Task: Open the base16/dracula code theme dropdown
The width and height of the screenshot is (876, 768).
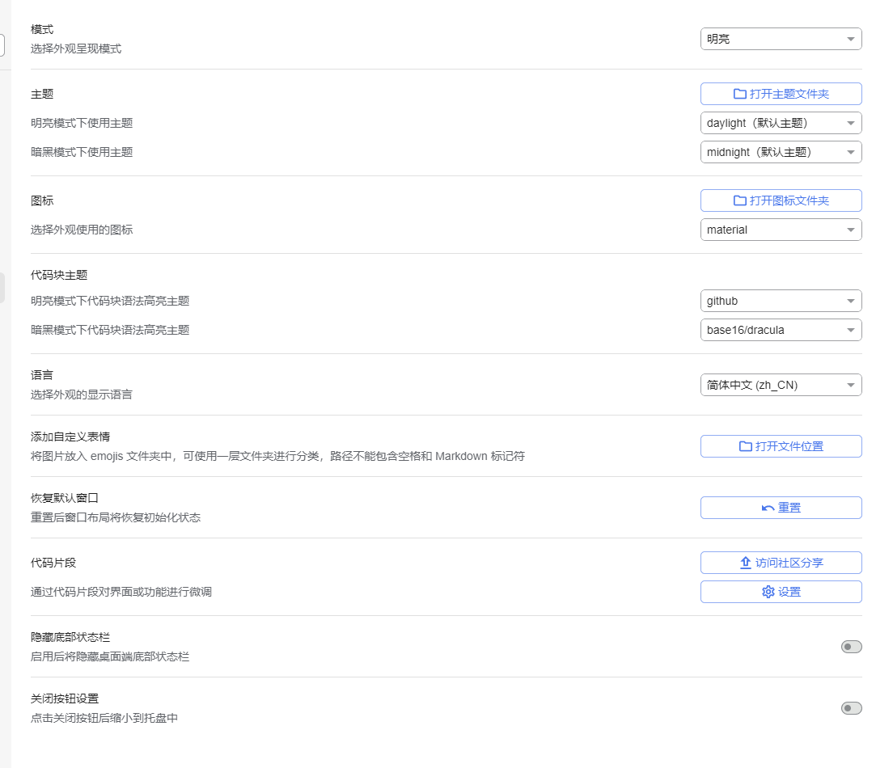Action: [x=781, y=330]
